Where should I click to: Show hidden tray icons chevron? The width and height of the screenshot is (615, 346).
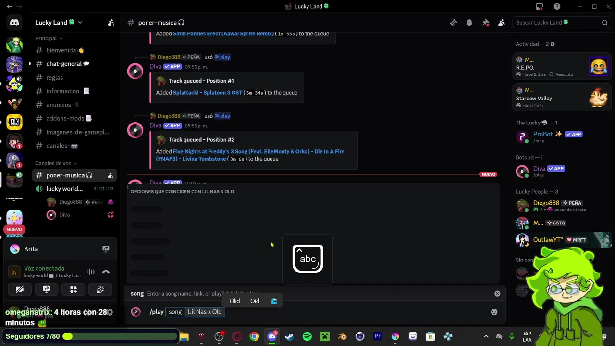tap(486, 336)
